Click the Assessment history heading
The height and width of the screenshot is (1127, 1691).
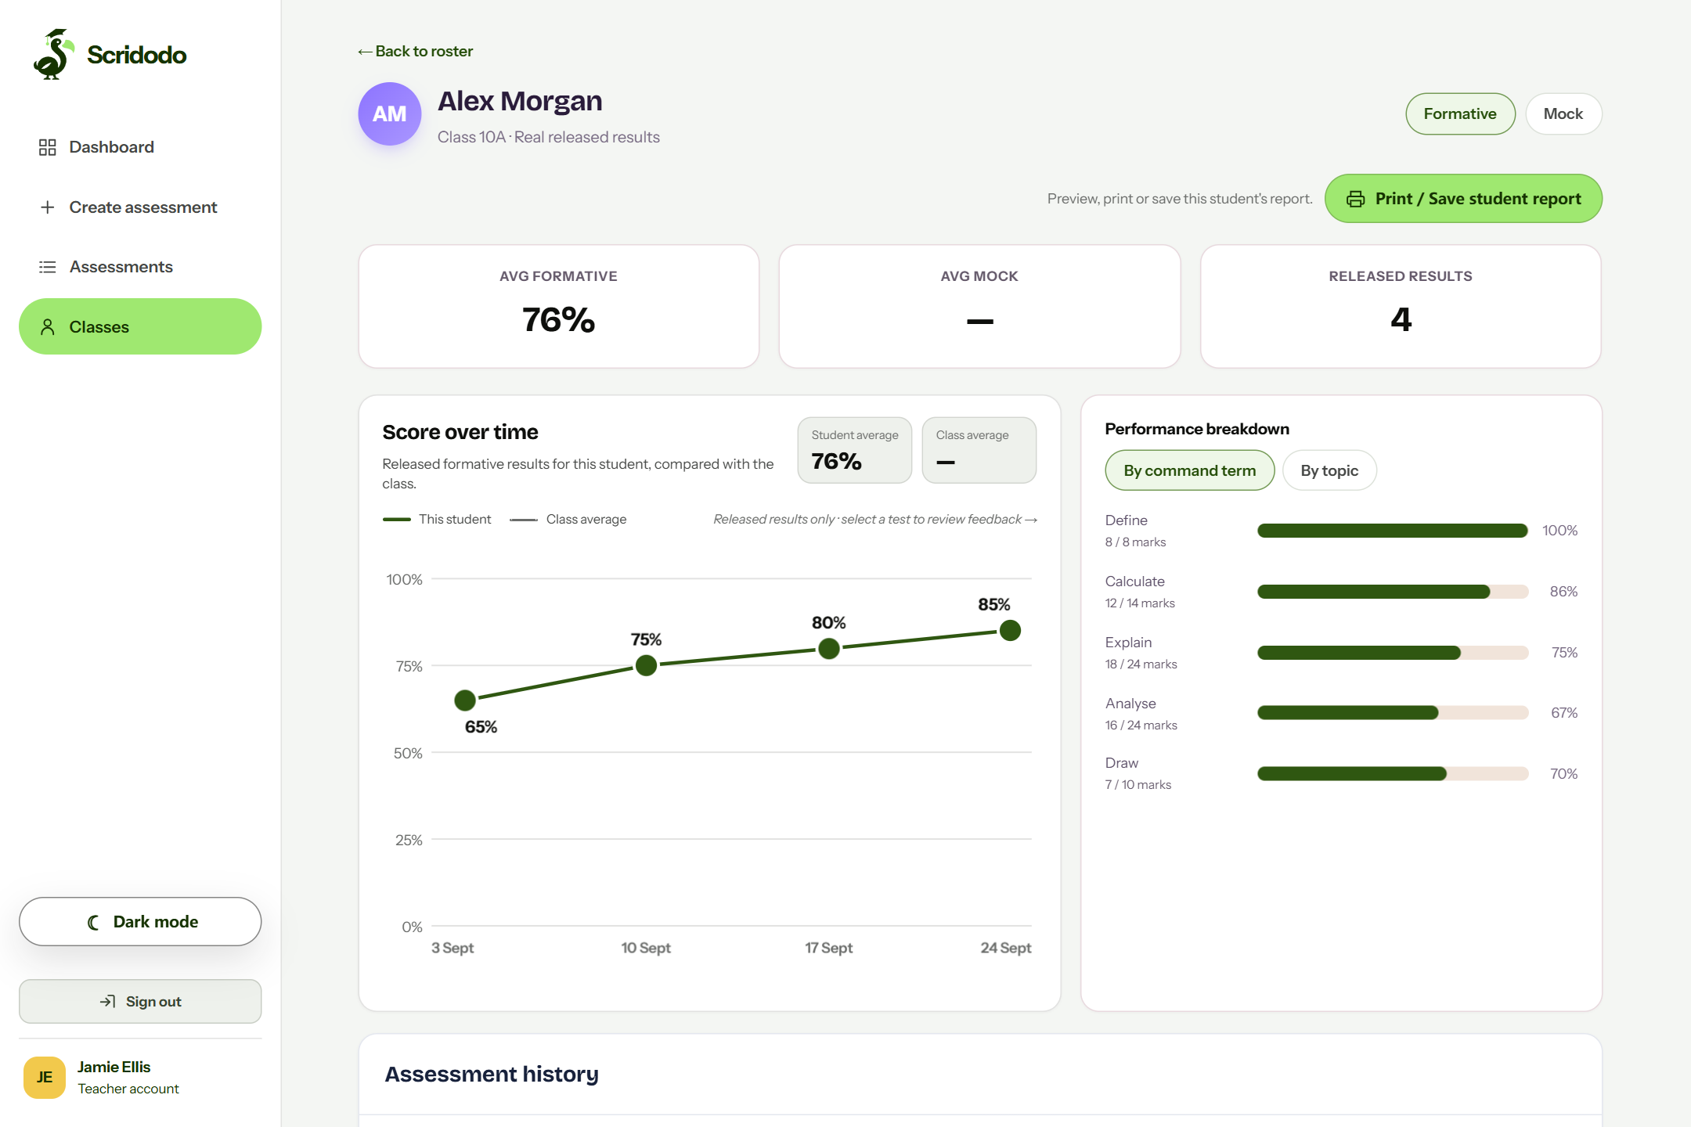492,1074
